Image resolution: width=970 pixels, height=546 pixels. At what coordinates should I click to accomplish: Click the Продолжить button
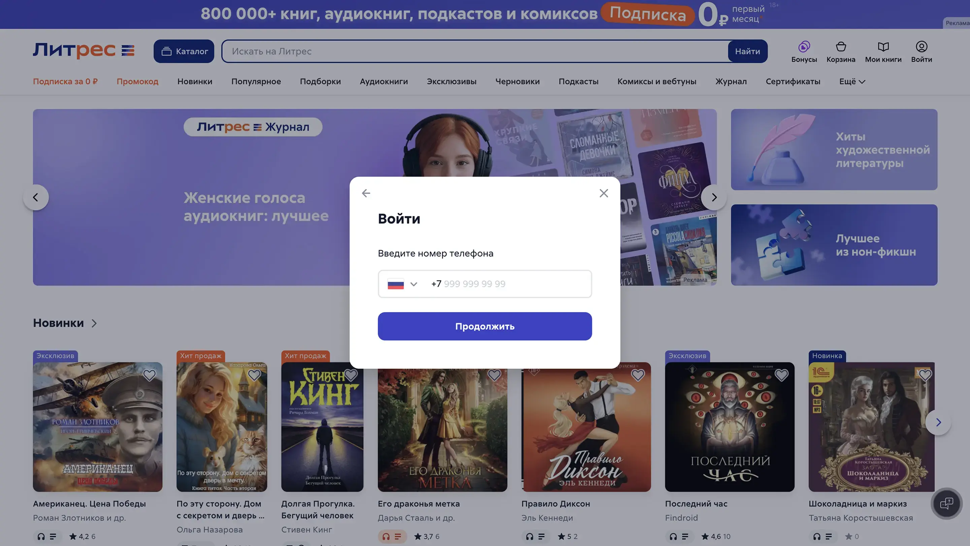484,326
